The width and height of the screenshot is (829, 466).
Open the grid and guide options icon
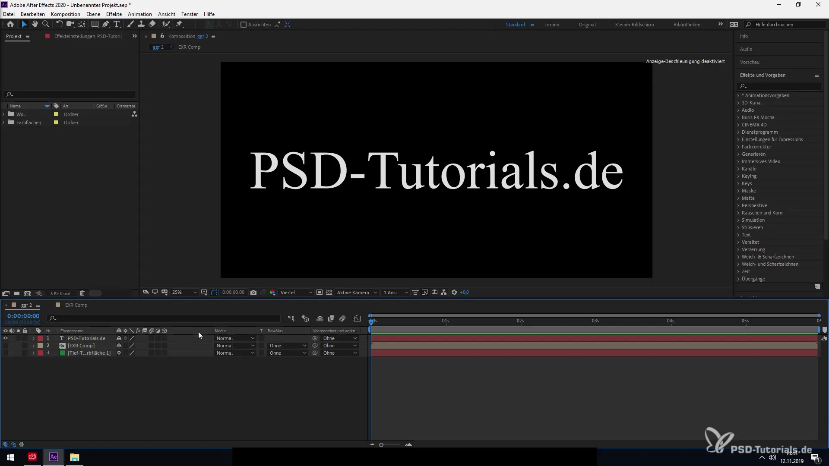204,293
